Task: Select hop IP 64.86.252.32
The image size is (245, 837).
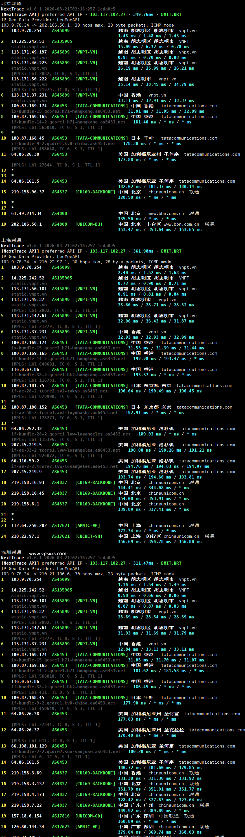Action: coord(27,429)
